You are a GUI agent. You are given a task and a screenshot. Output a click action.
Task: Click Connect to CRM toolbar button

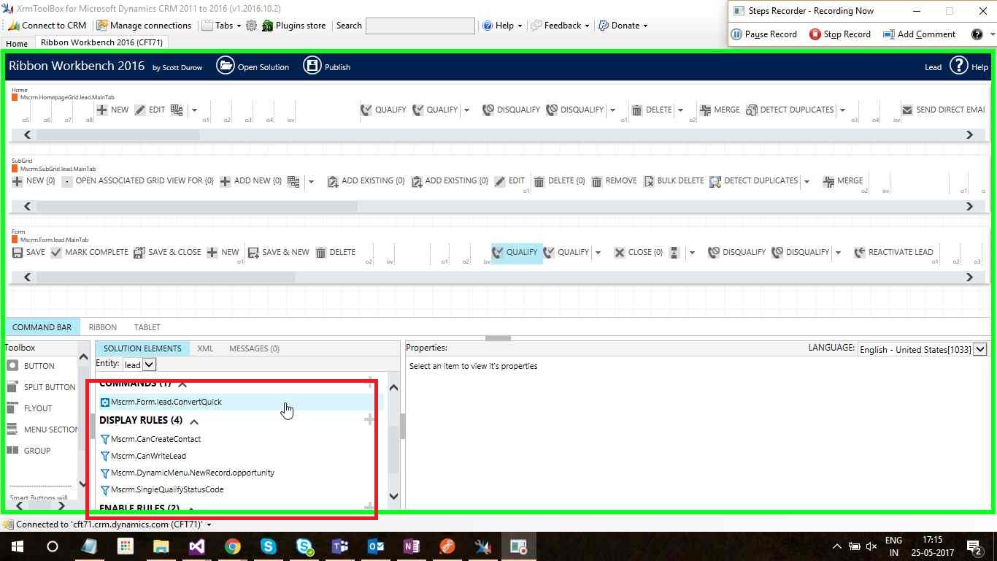pos(47,26)
